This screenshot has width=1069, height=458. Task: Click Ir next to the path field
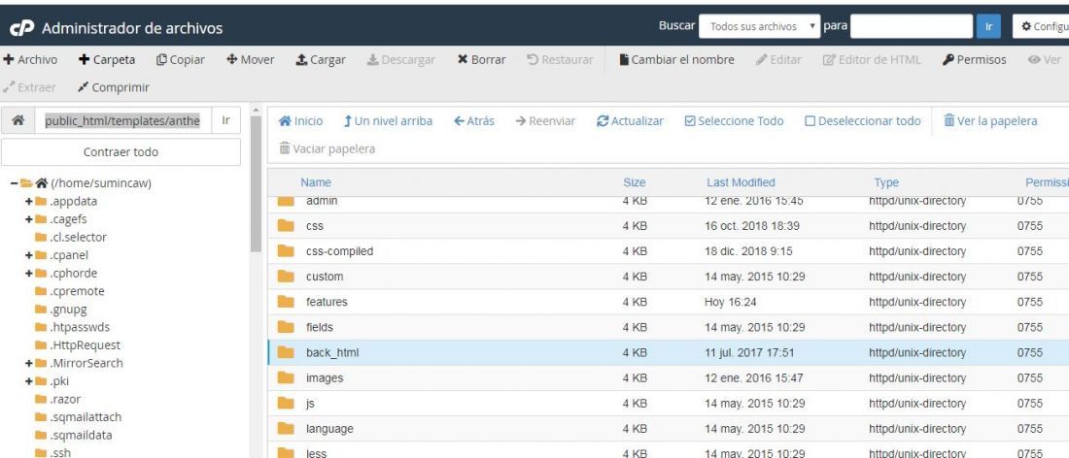[x=226, y=120]
